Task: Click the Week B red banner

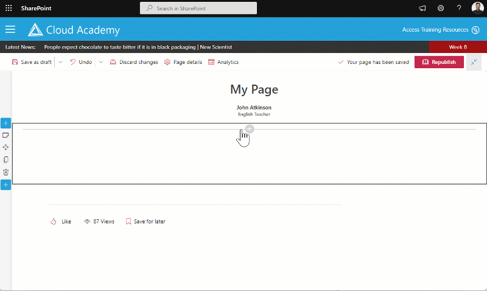Action: click(x=458, y=47)
